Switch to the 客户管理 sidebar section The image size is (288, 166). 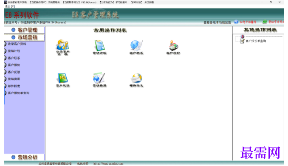pos(24,30)
